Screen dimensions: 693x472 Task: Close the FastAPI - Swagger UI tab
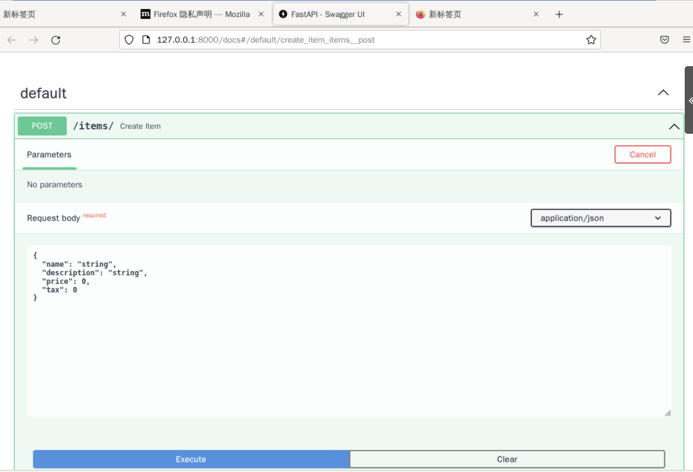click(x=399, y=14)
